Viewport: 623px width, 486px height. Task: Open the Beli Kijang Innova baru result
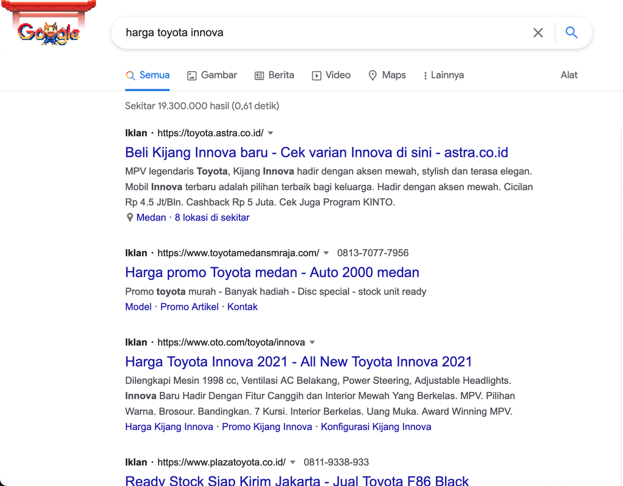[316, 152]
